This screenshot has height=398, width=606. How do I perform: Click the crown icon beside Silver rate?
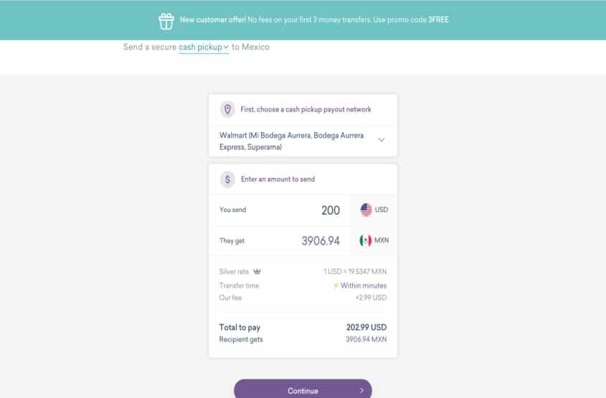257,272
